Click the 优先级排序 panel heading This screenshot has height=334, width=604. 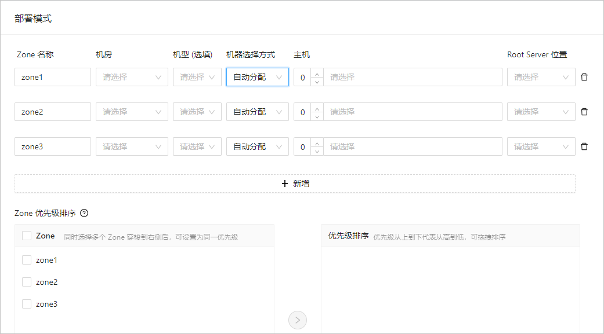point(348,236)
